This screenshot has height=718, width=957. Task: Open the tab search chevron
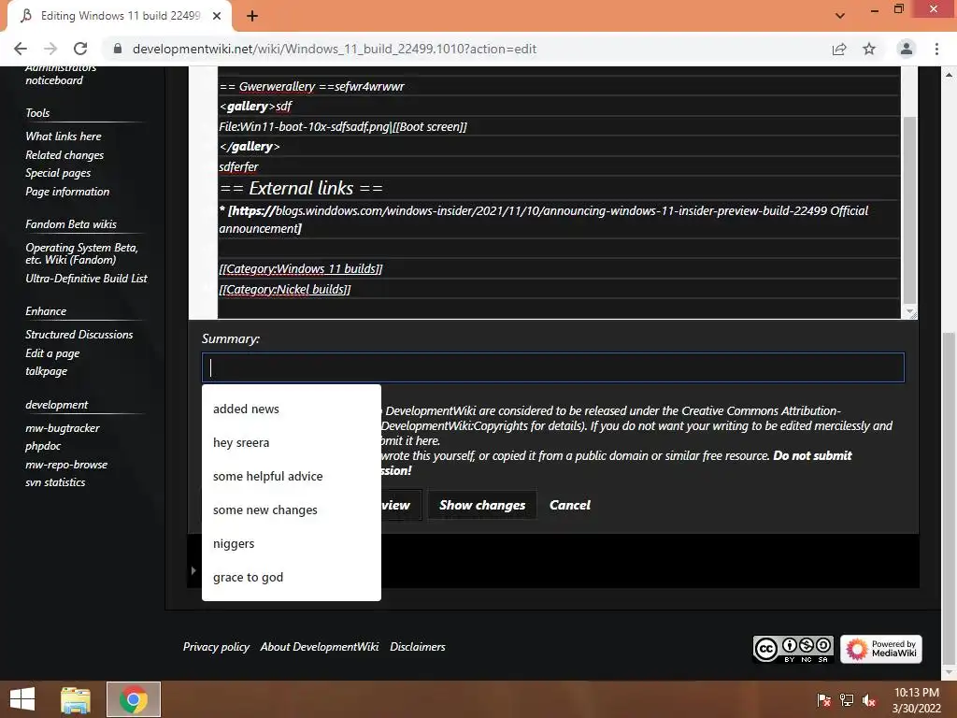(x=840, y=16)
